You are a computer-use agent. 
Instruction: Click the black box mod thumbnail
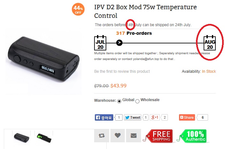(21, 138)
